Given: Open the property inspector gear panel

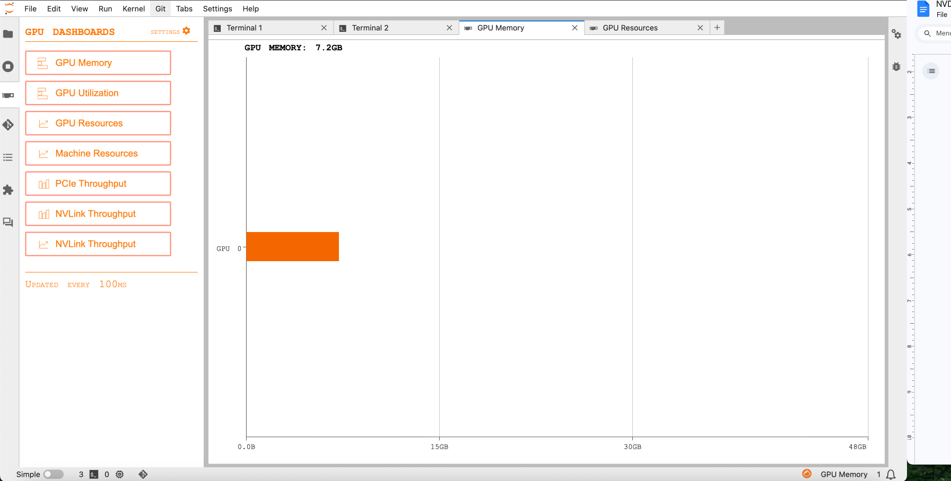Looking at the screenshot, I should 896,34.
